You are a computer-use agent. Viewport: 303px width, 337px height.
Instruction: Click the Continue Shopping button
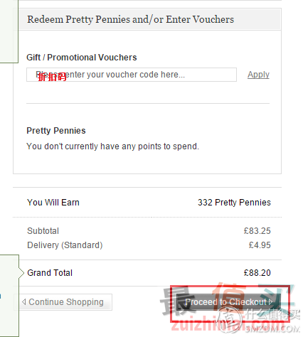click(63, 302)
